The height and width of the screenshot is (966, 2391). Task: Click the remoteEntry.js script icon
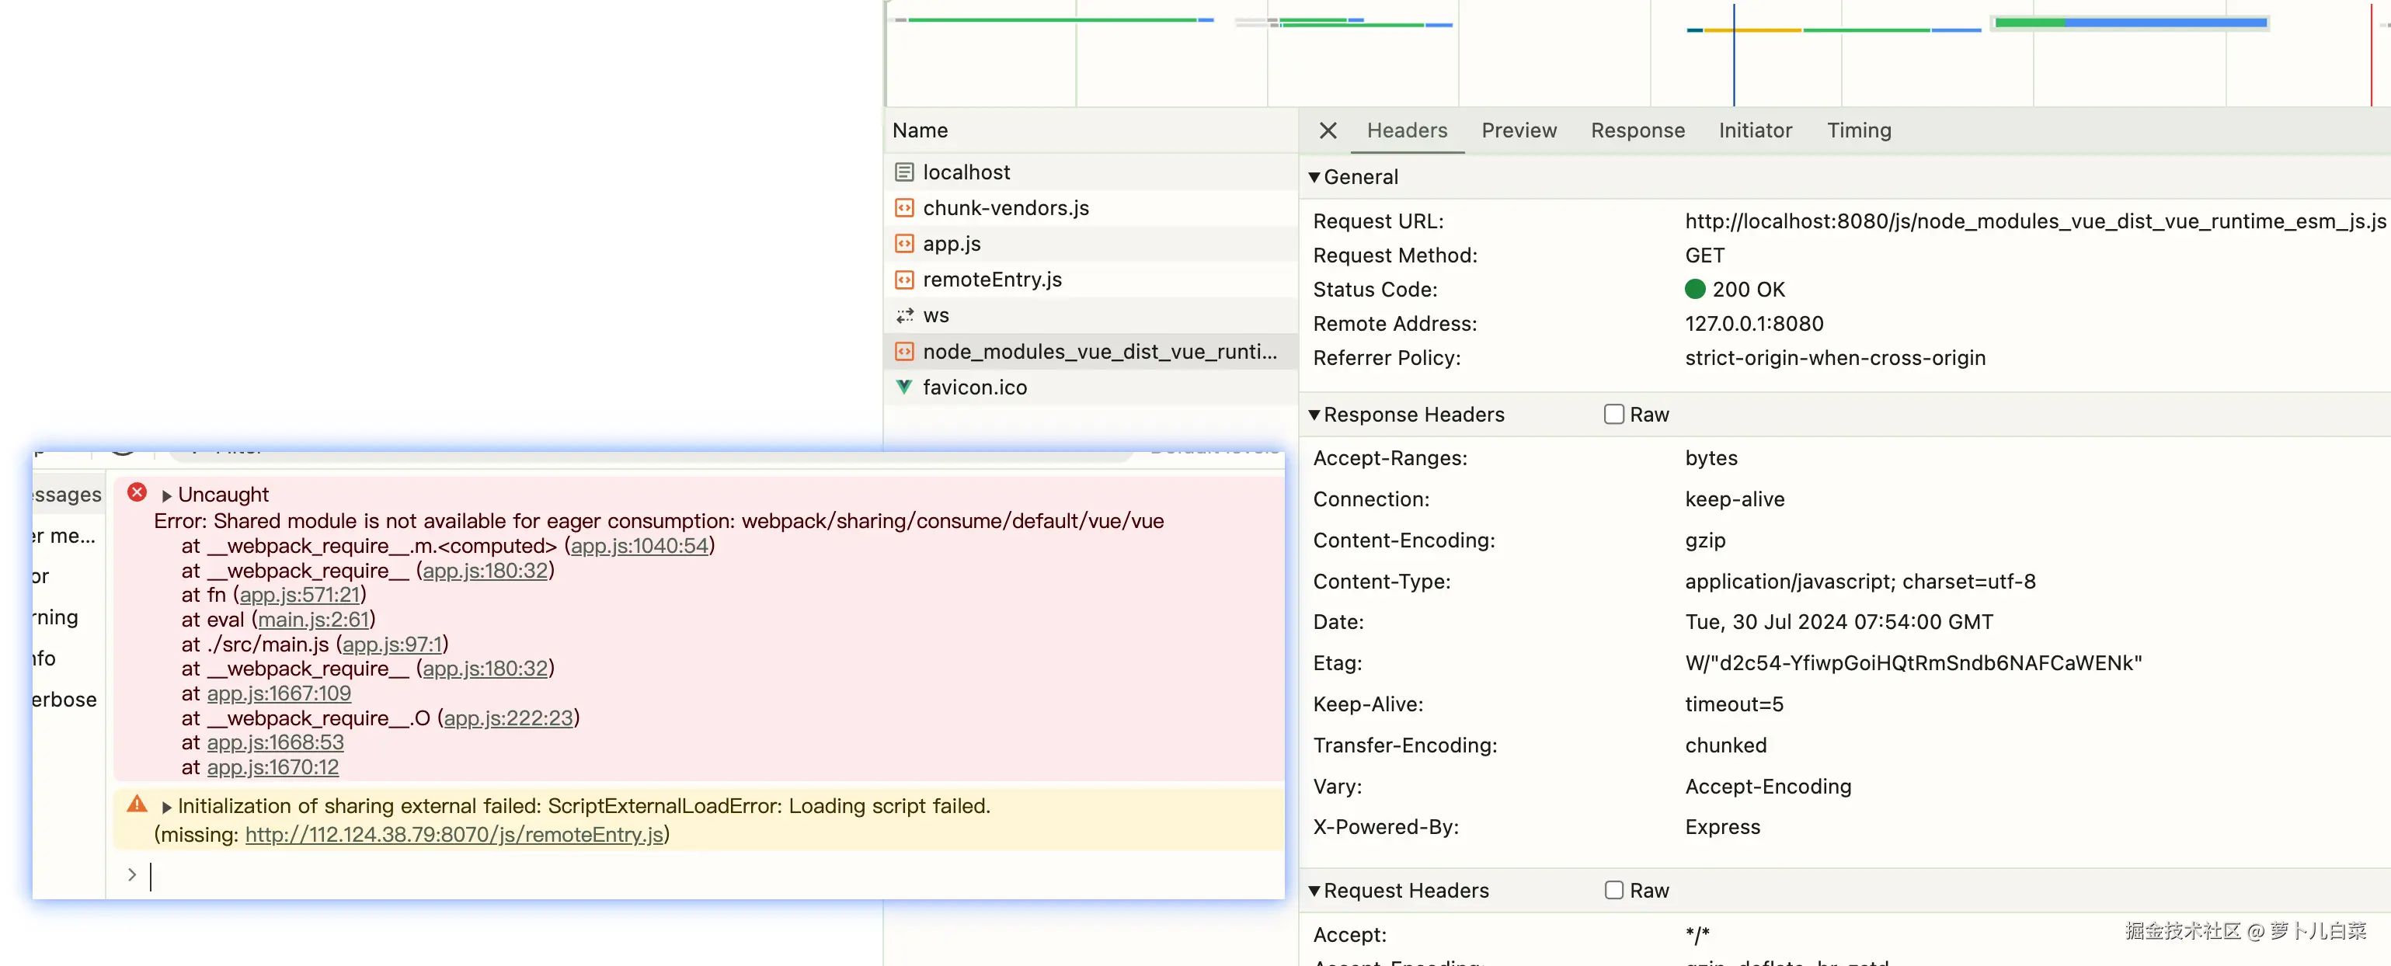[x=903, y=280]
